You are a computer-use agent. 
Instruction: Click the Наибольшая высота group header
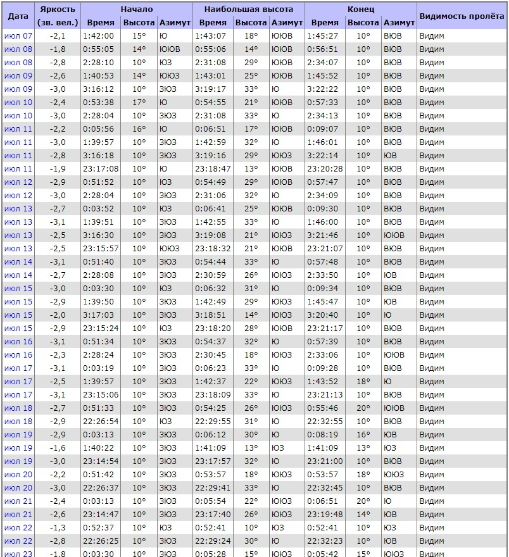pos(249,9)
